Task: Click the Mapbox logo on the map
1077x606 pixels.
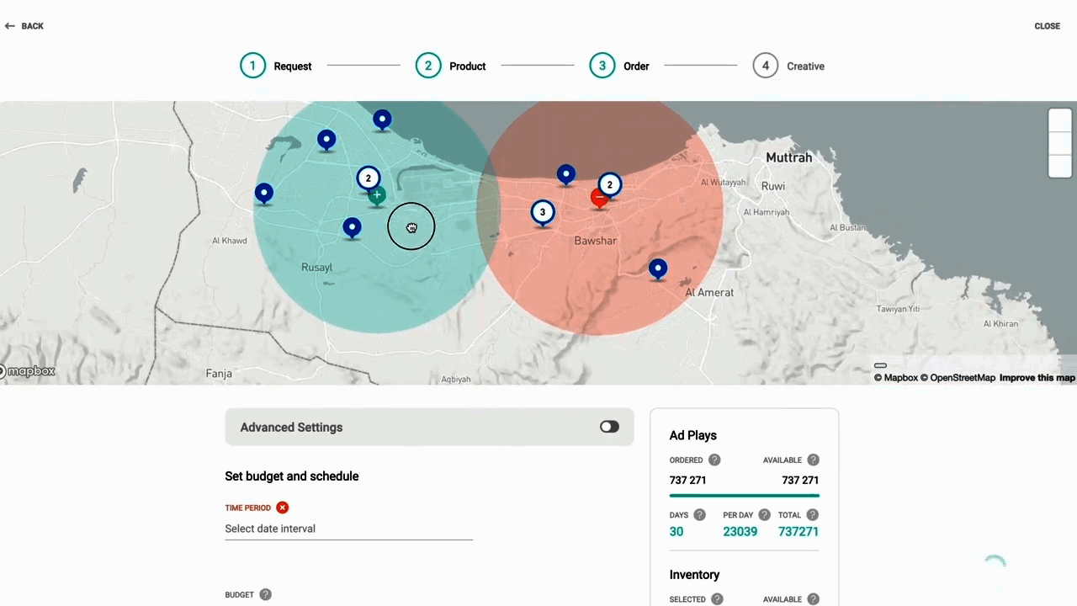Action: pos(28,370)
